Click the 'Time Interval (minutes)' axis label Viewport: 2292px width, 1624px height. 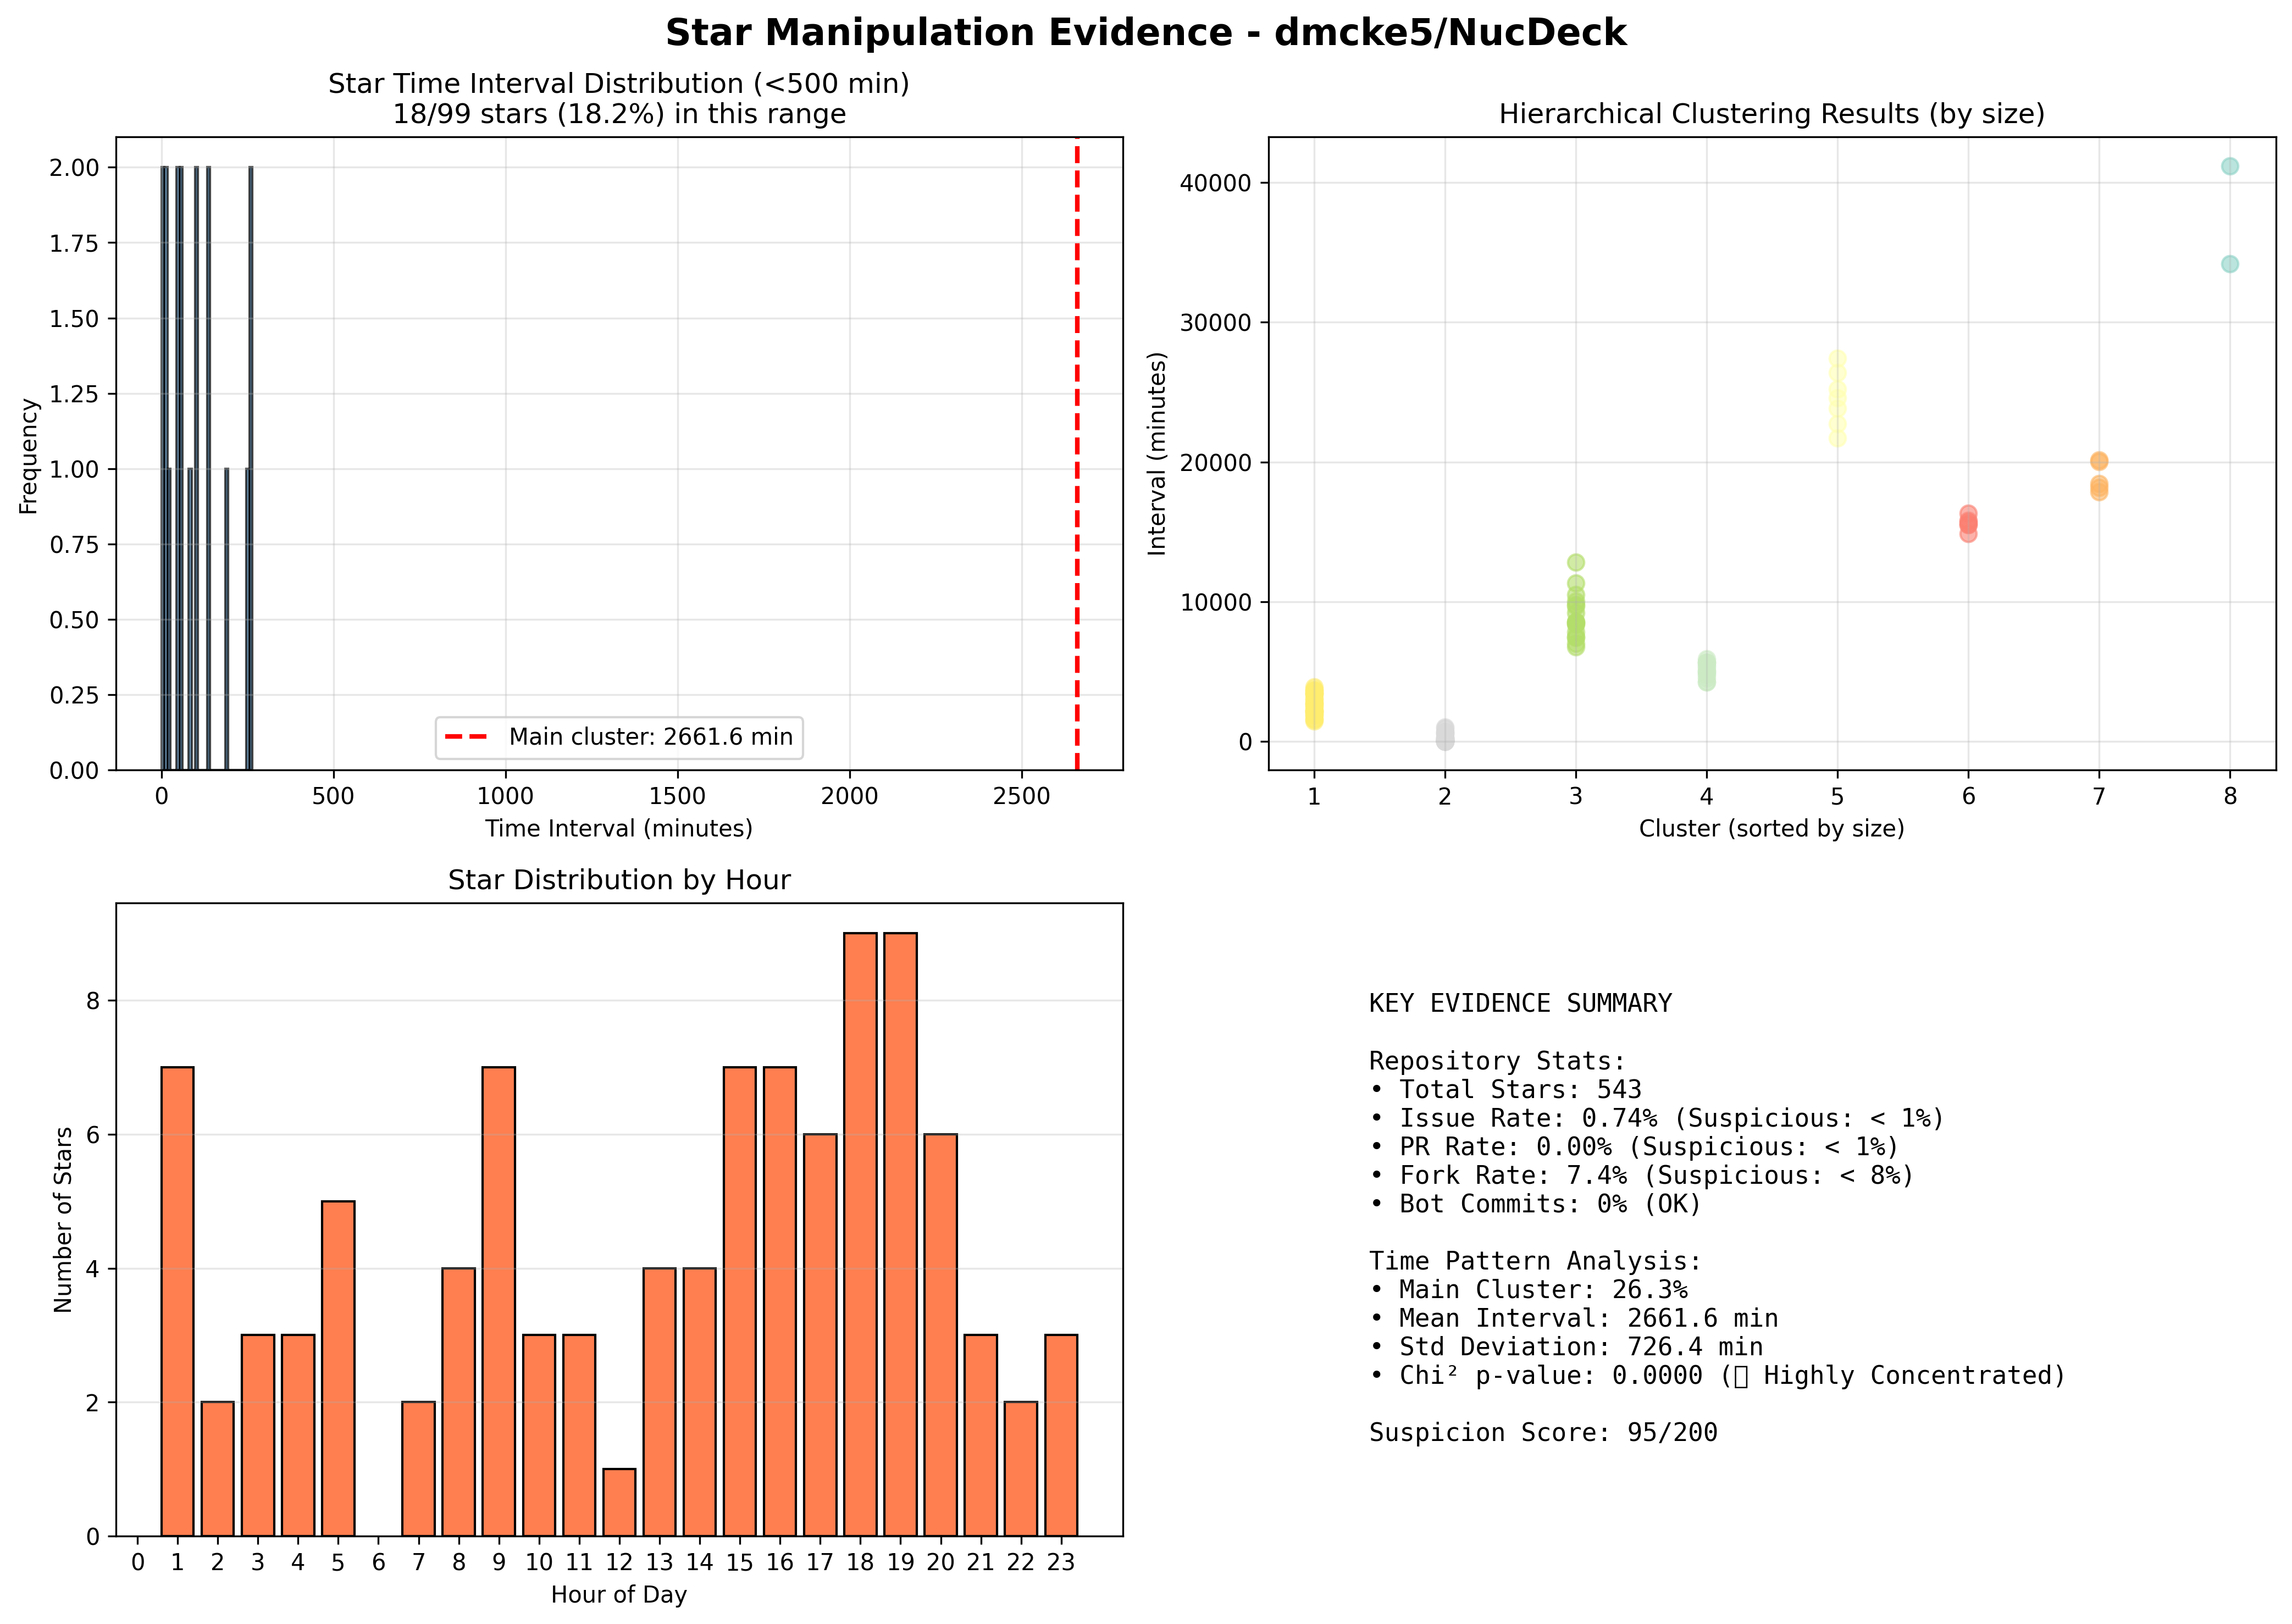point(619,829)
